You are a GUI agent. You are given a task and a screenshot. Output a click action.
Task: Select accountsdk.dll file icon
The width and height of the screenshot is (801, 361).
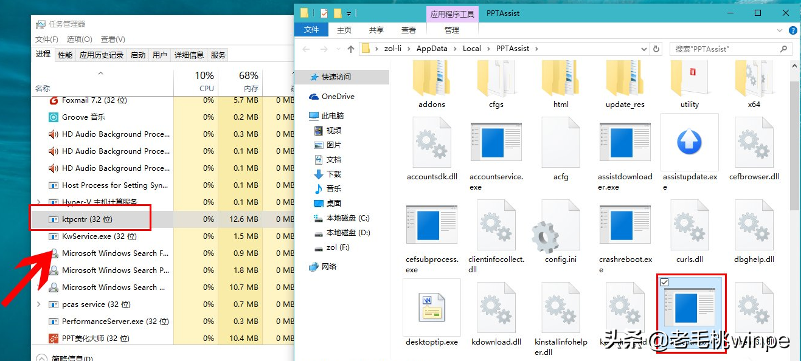click(x=432, y=142)
